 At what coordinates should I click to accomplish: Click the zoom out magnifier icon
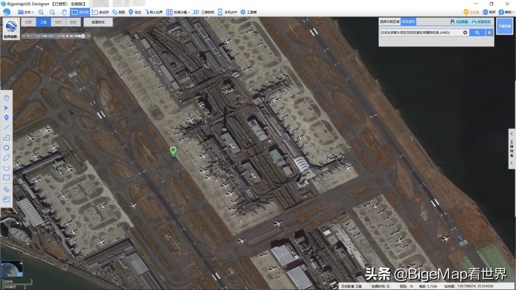pyautogui.click(x=52, y=12)
